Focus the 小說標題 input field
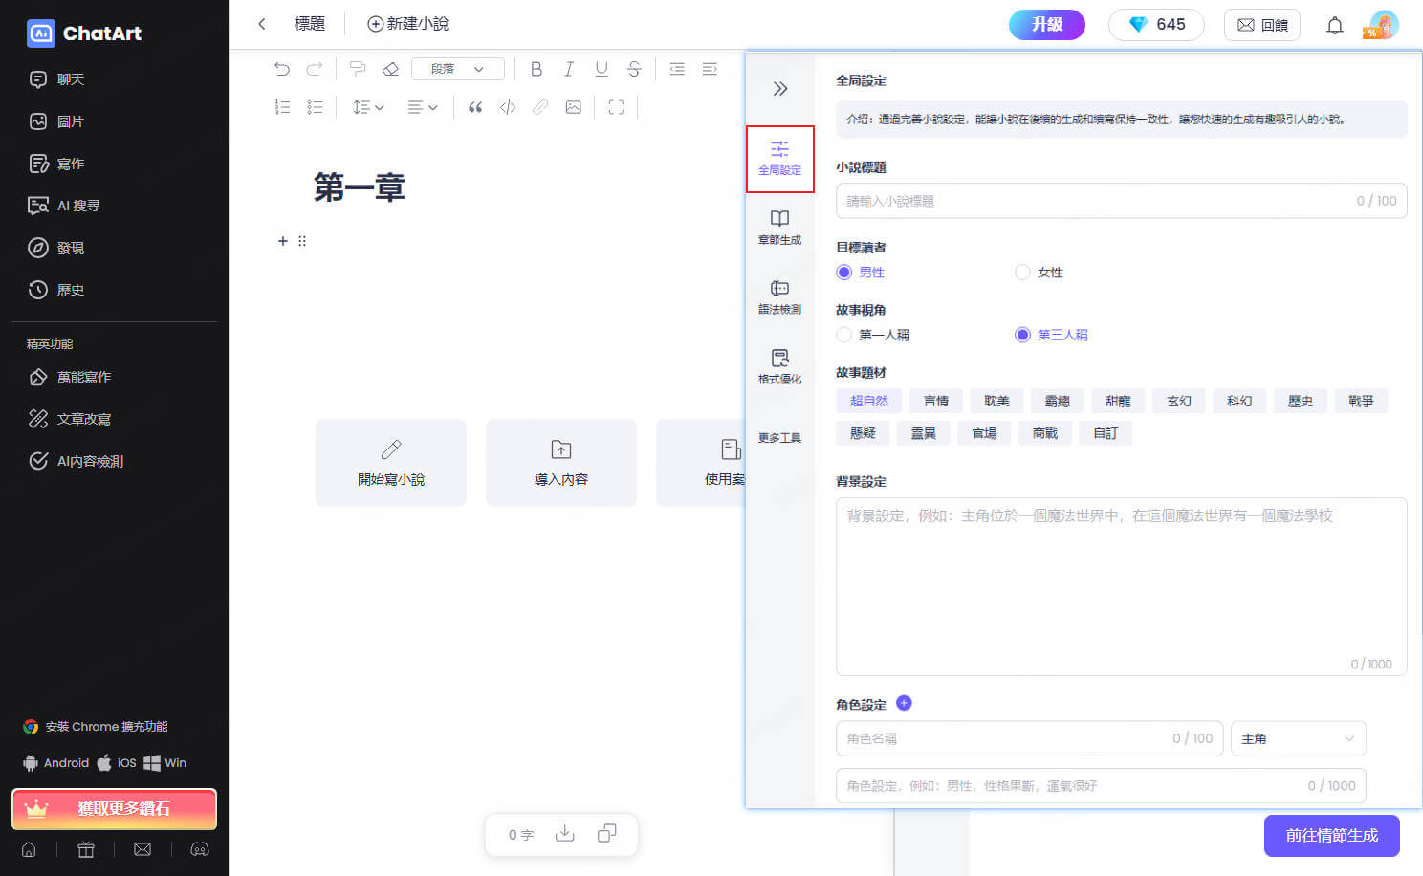Image resolution: width=1423 pixels, height=876 pixels. 1122,201
